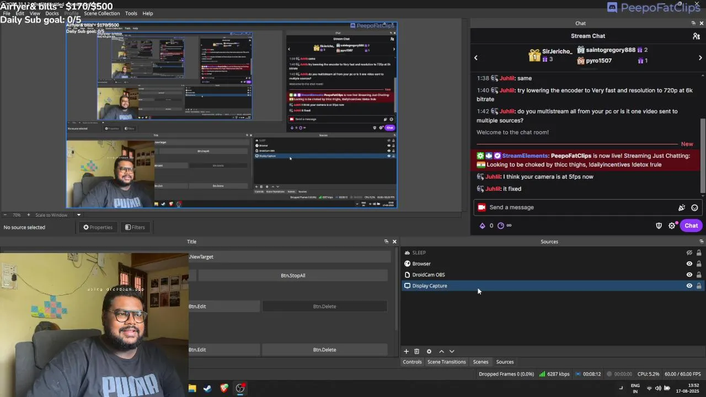
Task: Move the selected source down
Action: pyautogui.click(x=452, y=351)
